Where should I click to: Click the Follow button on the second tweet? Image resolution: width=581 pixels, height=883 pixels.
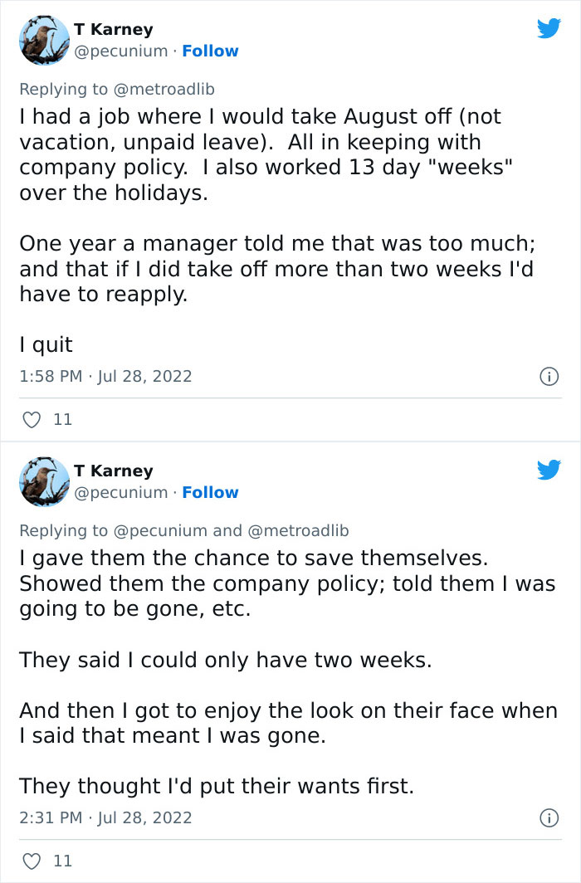(210, 492)
